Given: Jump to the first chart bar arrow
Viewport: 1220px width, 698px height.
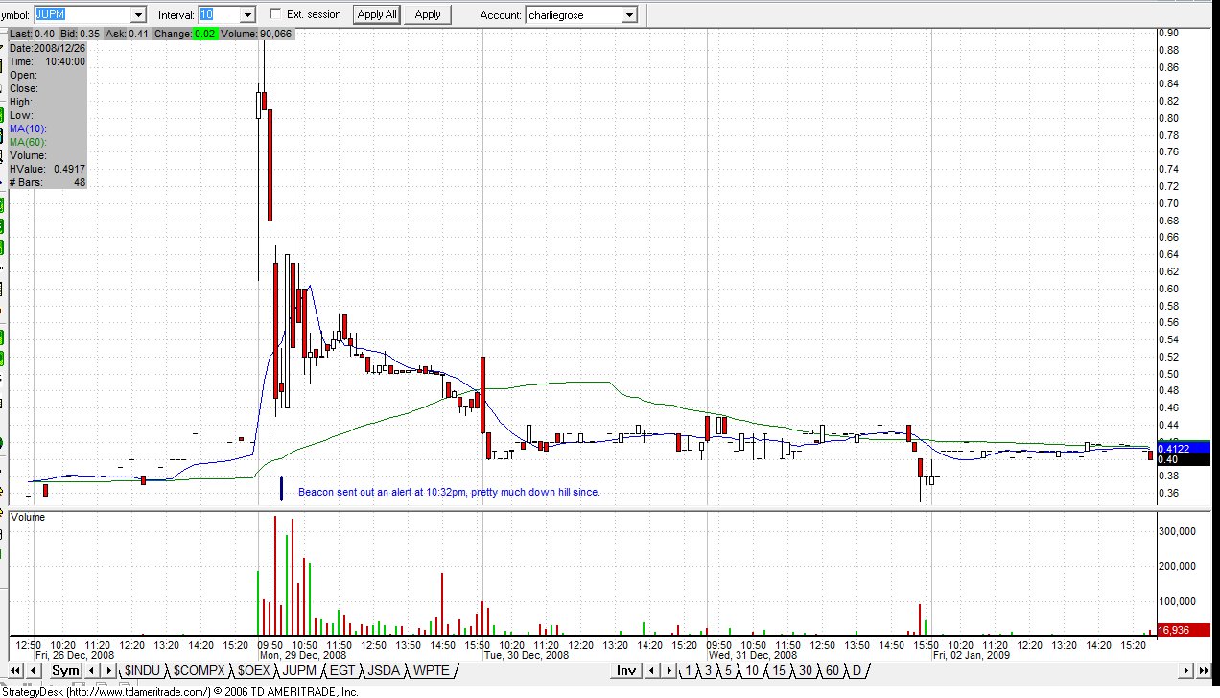Looking at the screenshot, I should click(x=16, y=671).
